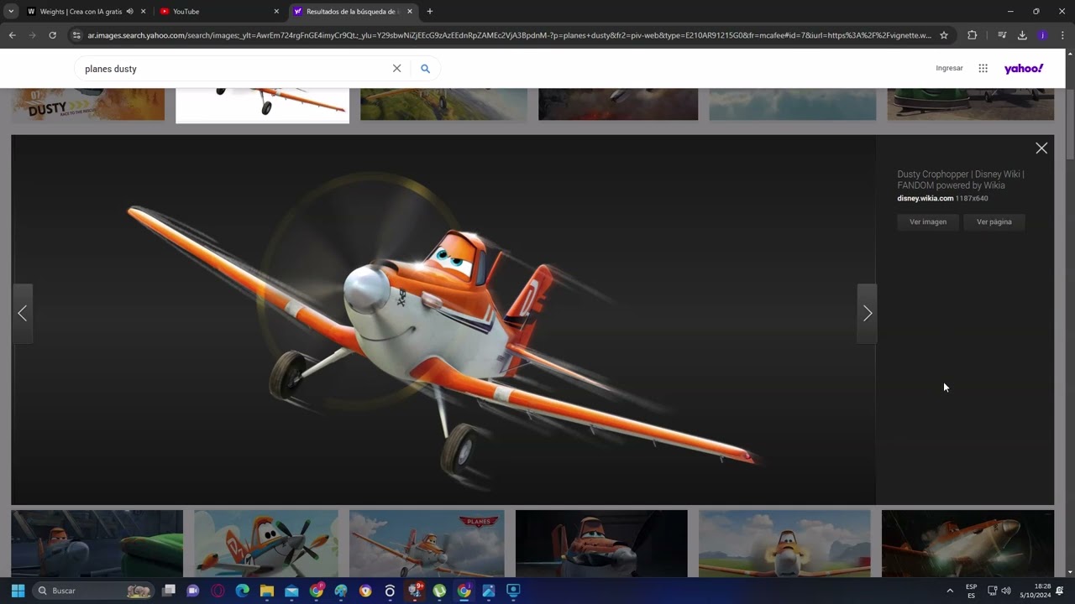Open the Extensions puzzle icon
1075x604 pixels.
[x=972, y=35]
